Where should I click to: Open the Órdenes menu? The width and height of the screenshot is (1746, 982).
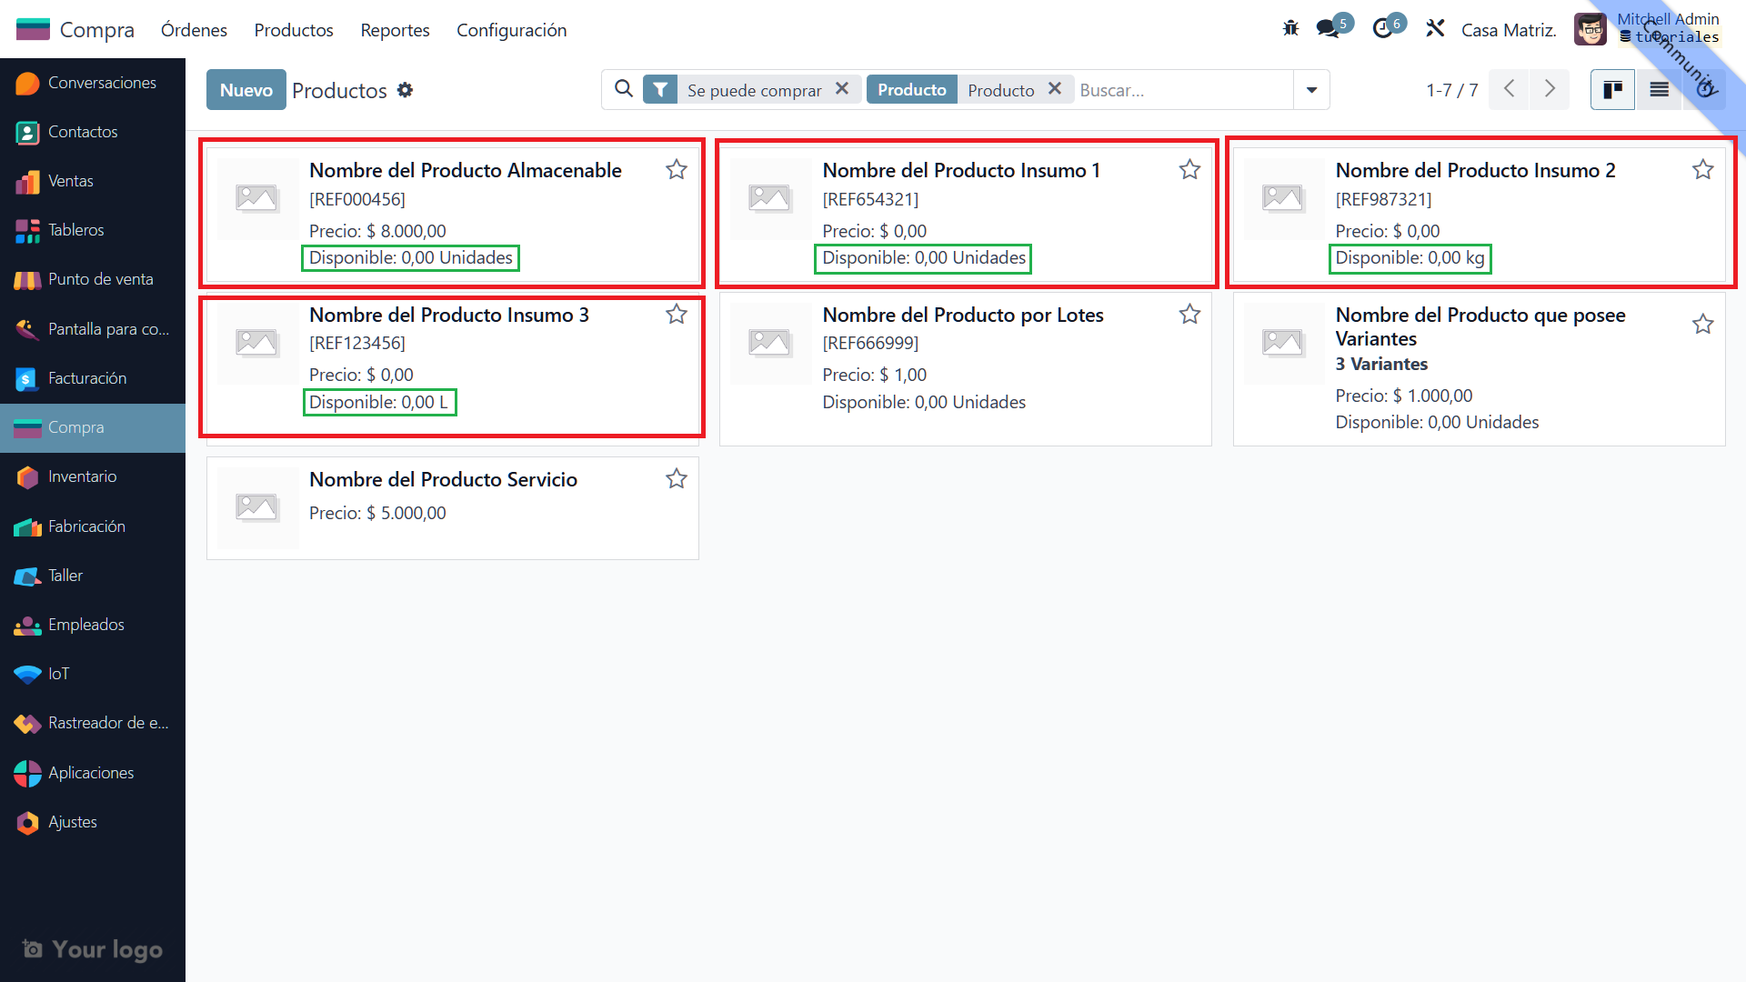click(194, 30)
